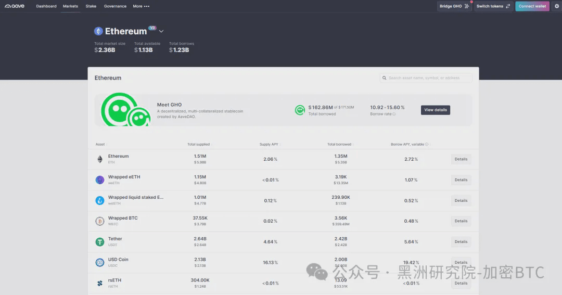The width and height of the screenshot is (562, 295).
Task: Click USD Coin supply APY 16.13%
Action: click(270, 263)
